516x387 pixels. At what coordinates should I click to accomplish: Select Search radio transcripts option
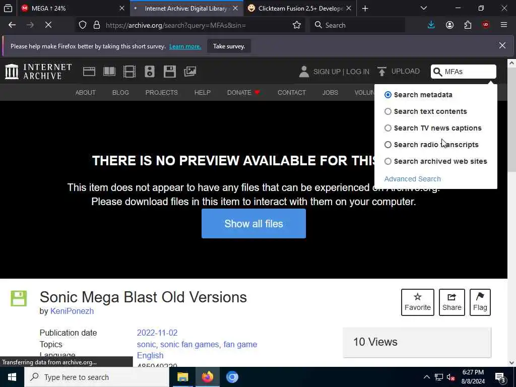click(388, 145)
